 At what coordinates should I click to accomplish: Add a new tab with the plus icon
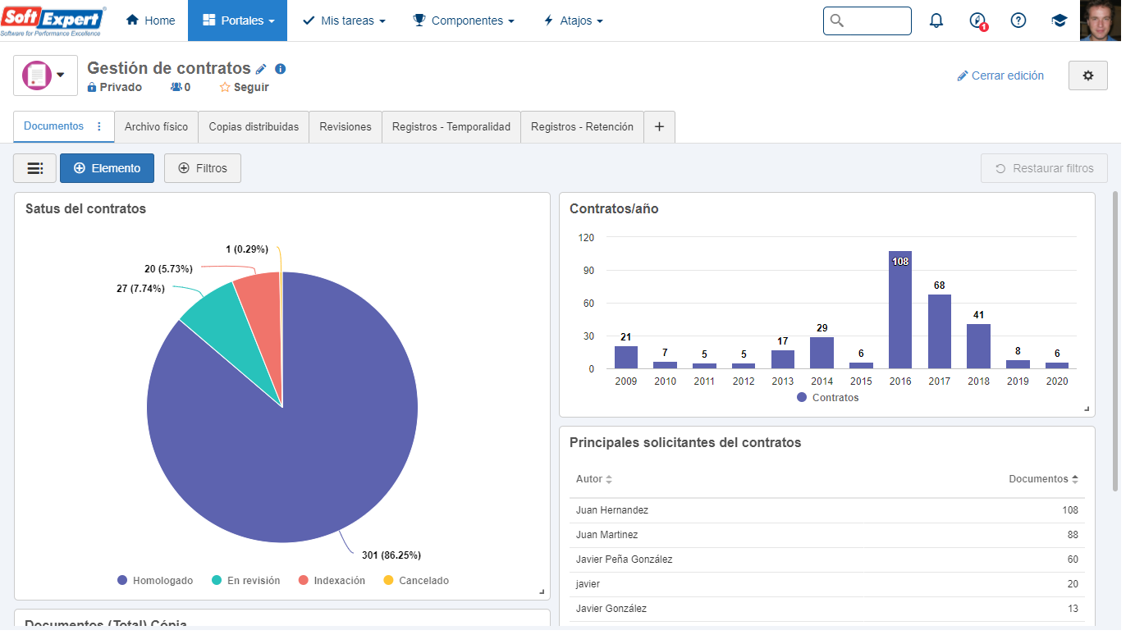coord(659,127)
